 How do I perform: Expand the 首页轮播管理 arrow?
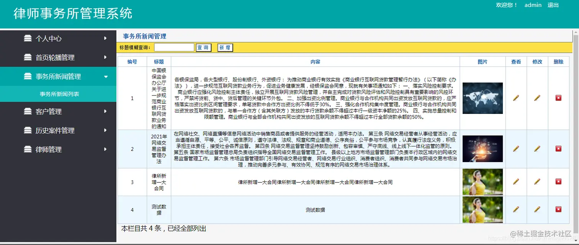[105, 57]
